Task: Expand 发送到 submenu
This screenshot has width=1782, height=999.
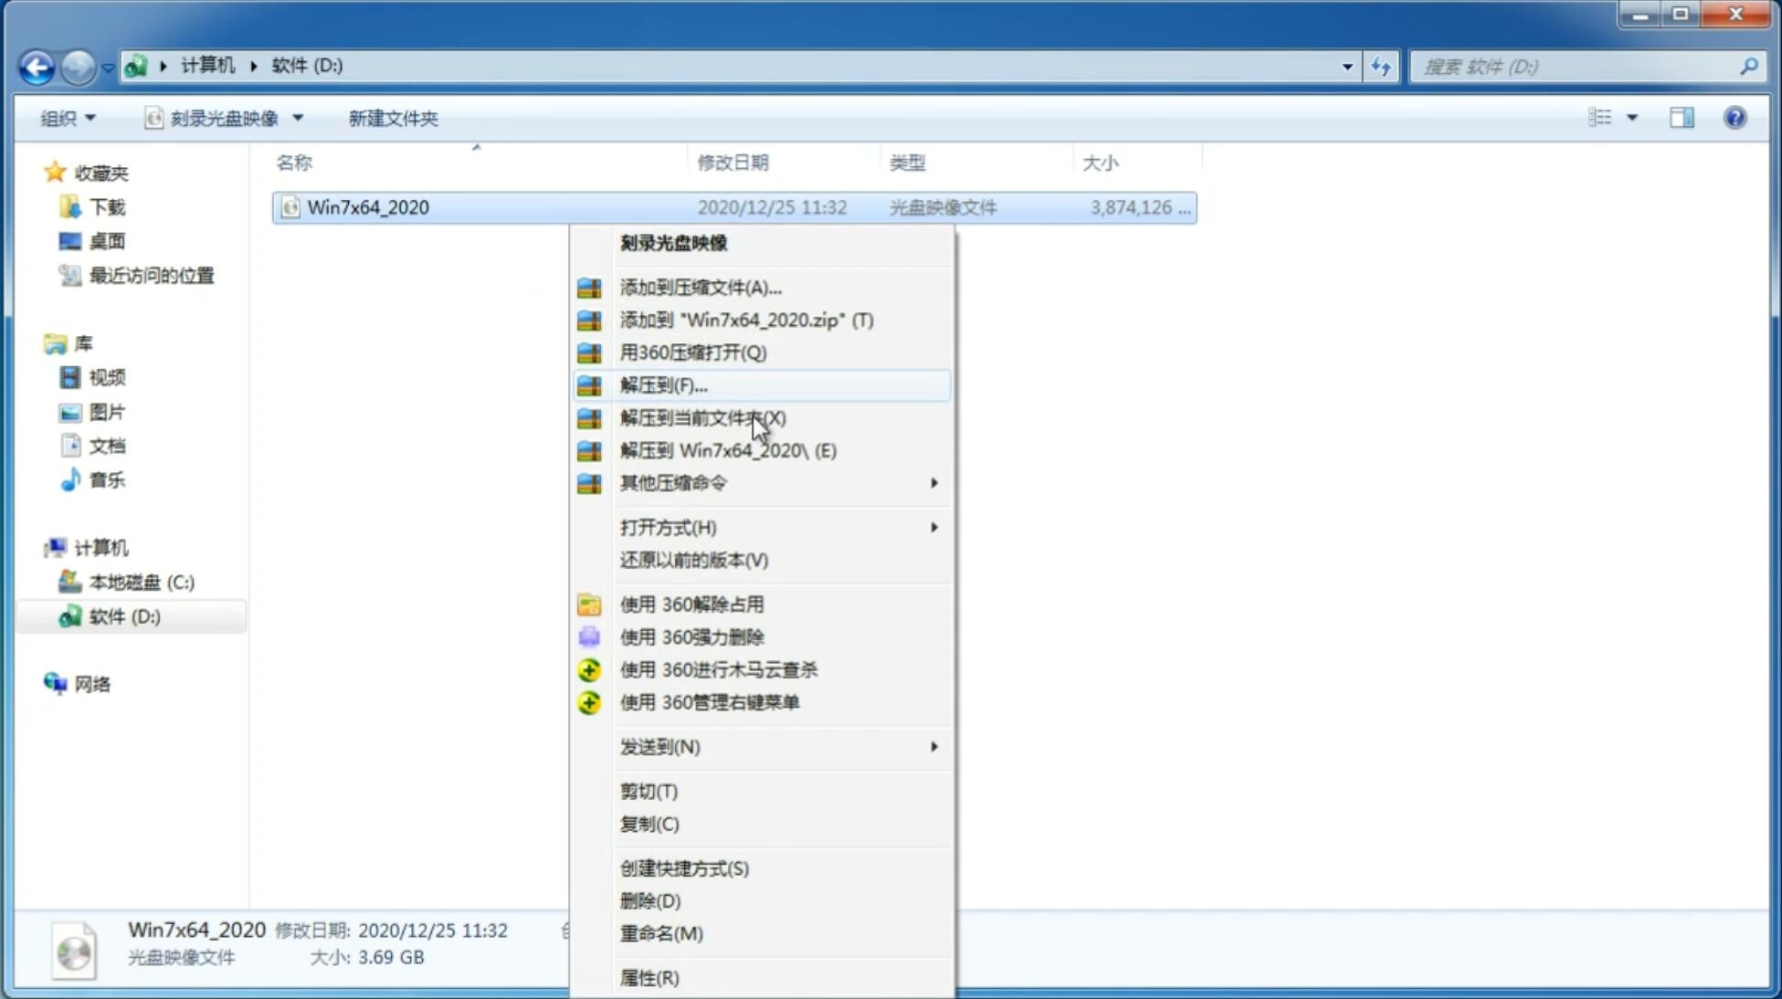Action: 778,745
